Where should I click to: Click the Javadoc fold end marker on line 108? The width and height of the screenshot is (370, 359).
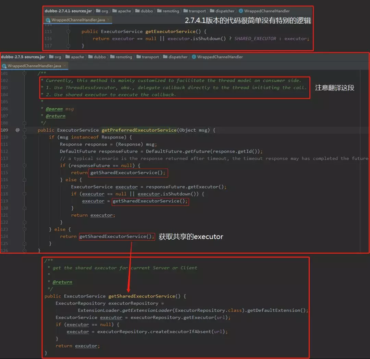coord(25,123)
